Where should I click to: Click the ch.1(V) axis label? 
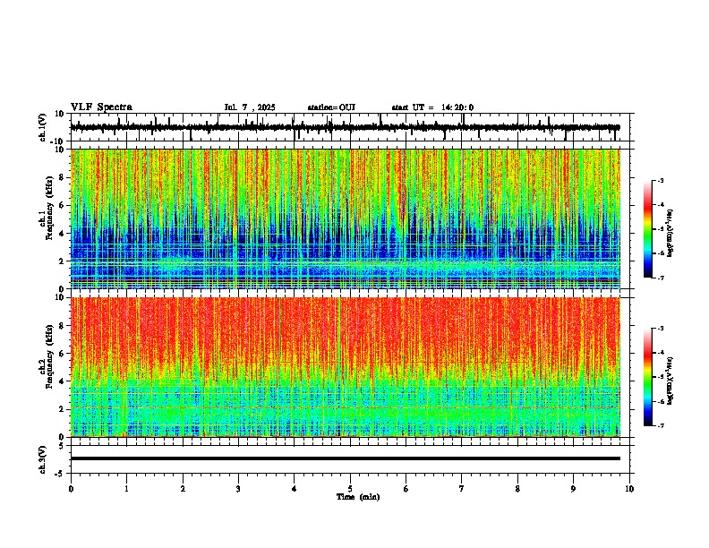[43, 127]
